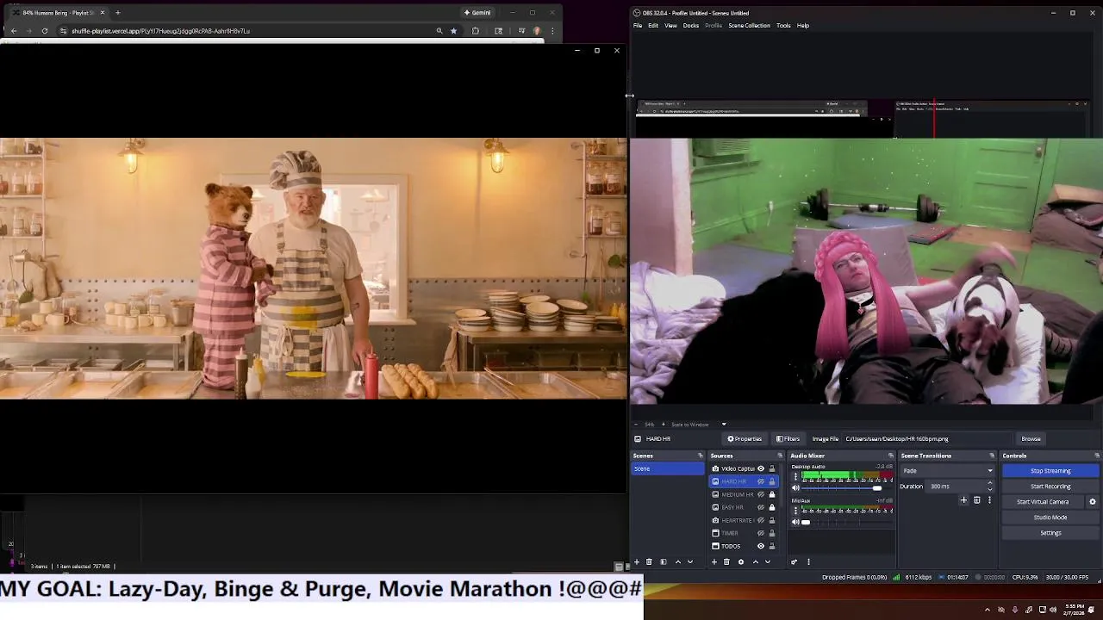
Task: Open the OBS View menu
Action: 670,25
